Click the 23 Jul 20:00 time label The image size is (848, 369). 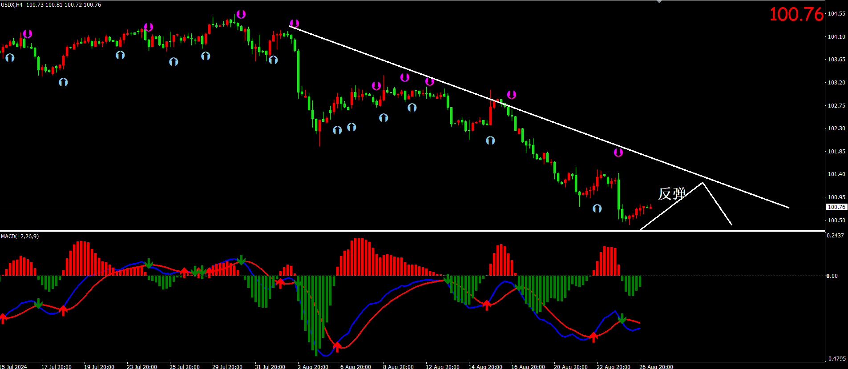142,367
